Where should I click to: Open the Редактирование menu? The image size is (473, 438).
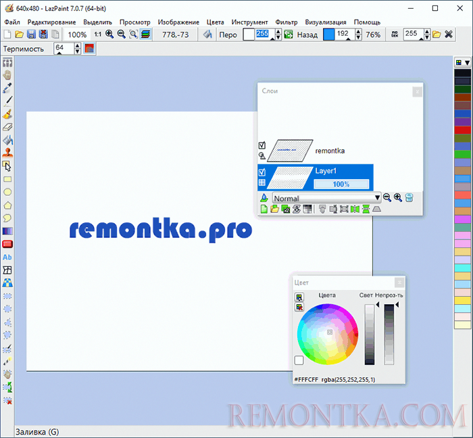(x=51, y=22)
